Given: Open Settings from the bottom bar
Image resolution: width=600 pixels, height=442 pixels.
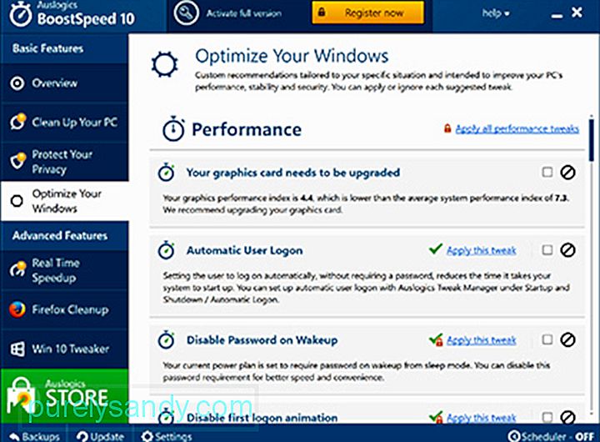Looking at the screenshot, I should (166, 436).
